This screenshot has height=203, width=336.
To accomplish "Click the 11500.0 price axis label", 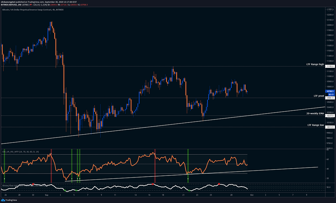I will click(330, 51).
